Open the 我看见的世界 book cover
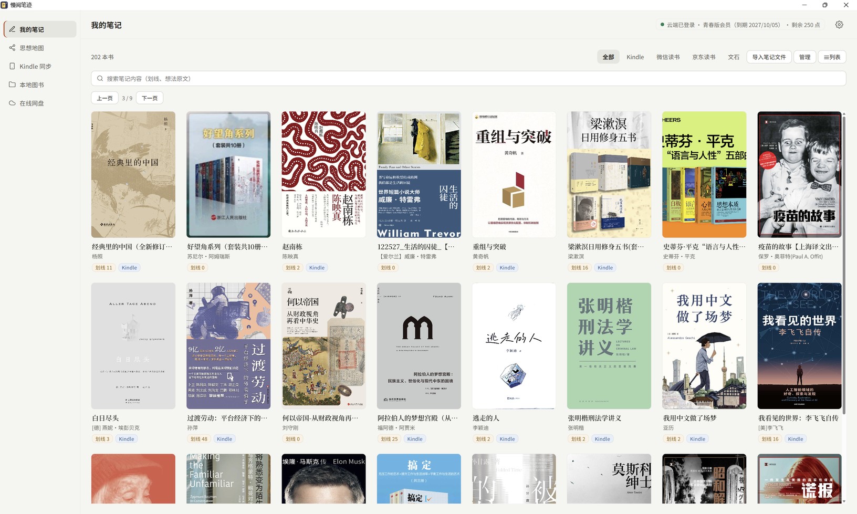This screenshot has height=514, width=857. [x=799, y=346]
